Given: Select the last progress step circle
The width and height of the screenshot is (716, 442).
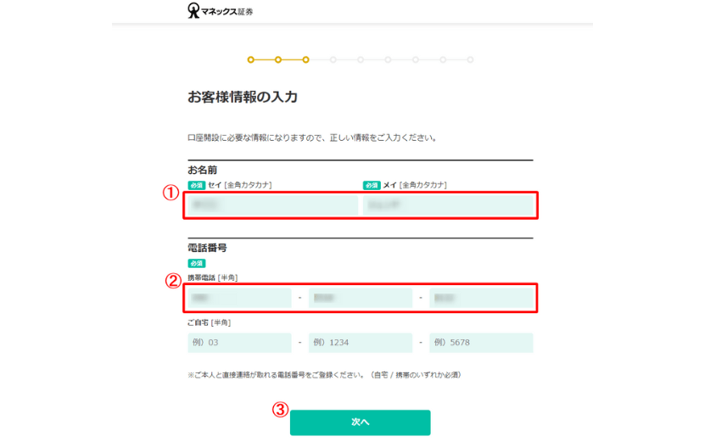Looking at the screenshot, I should tap(470, 60).
